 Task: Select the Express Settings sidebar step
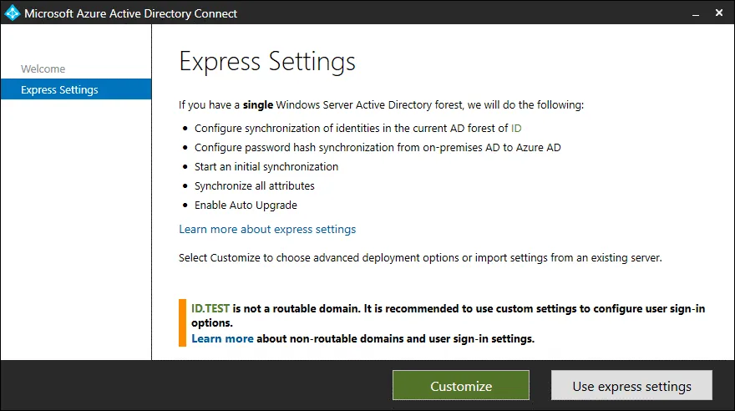[x=59, y=89]
